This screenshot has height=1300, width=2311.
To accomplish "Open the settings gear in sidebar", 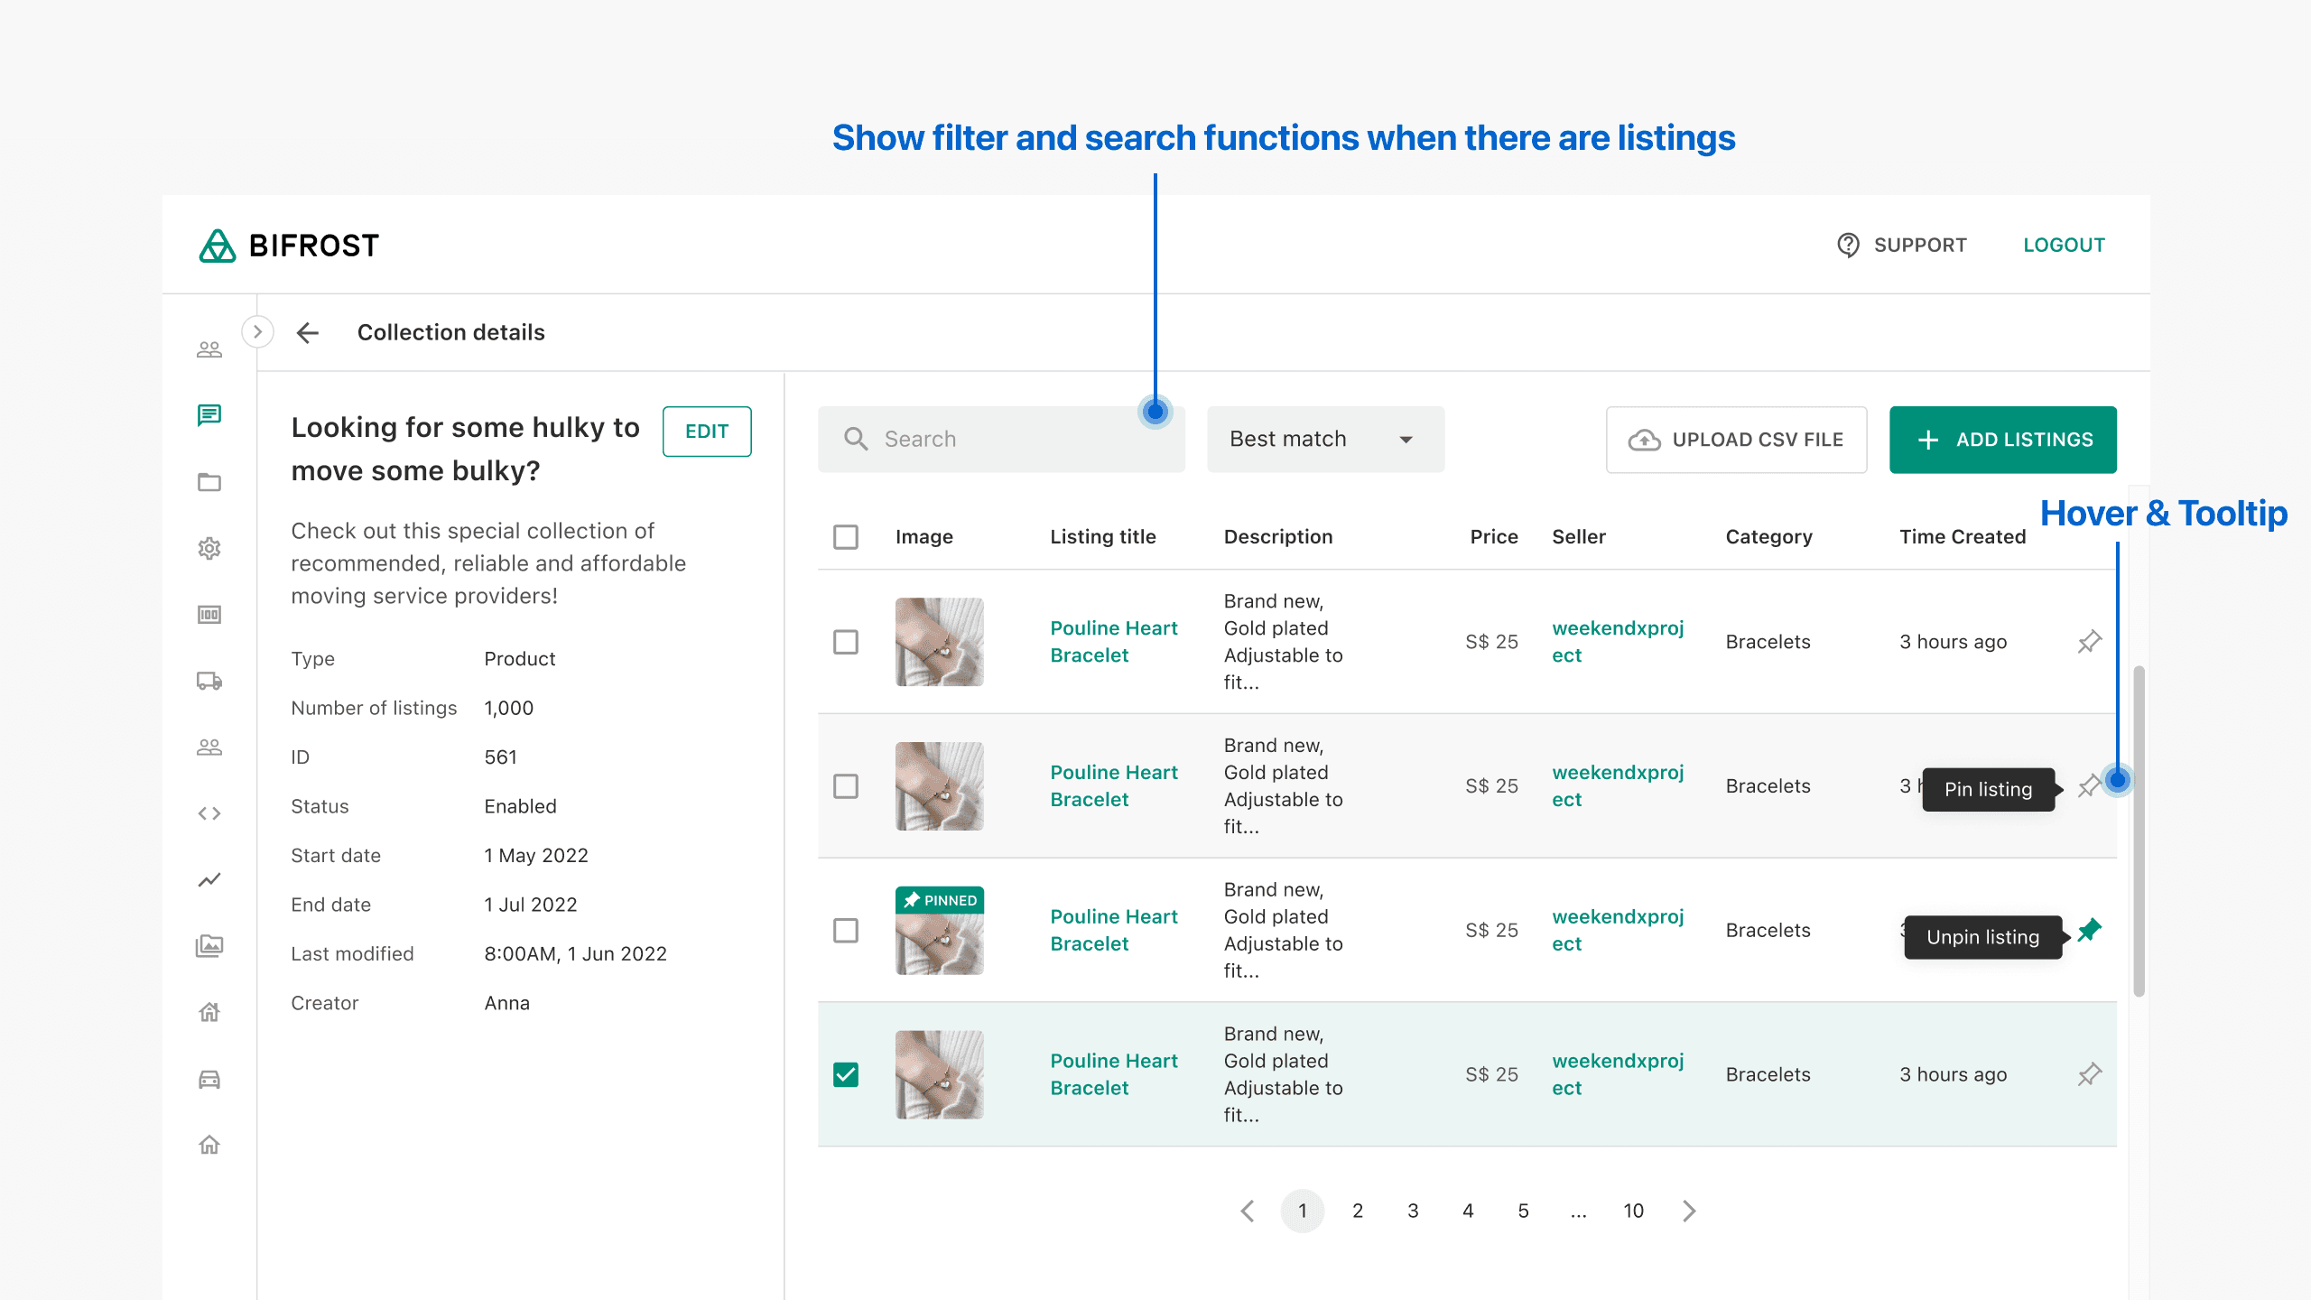I will point(209,548).
